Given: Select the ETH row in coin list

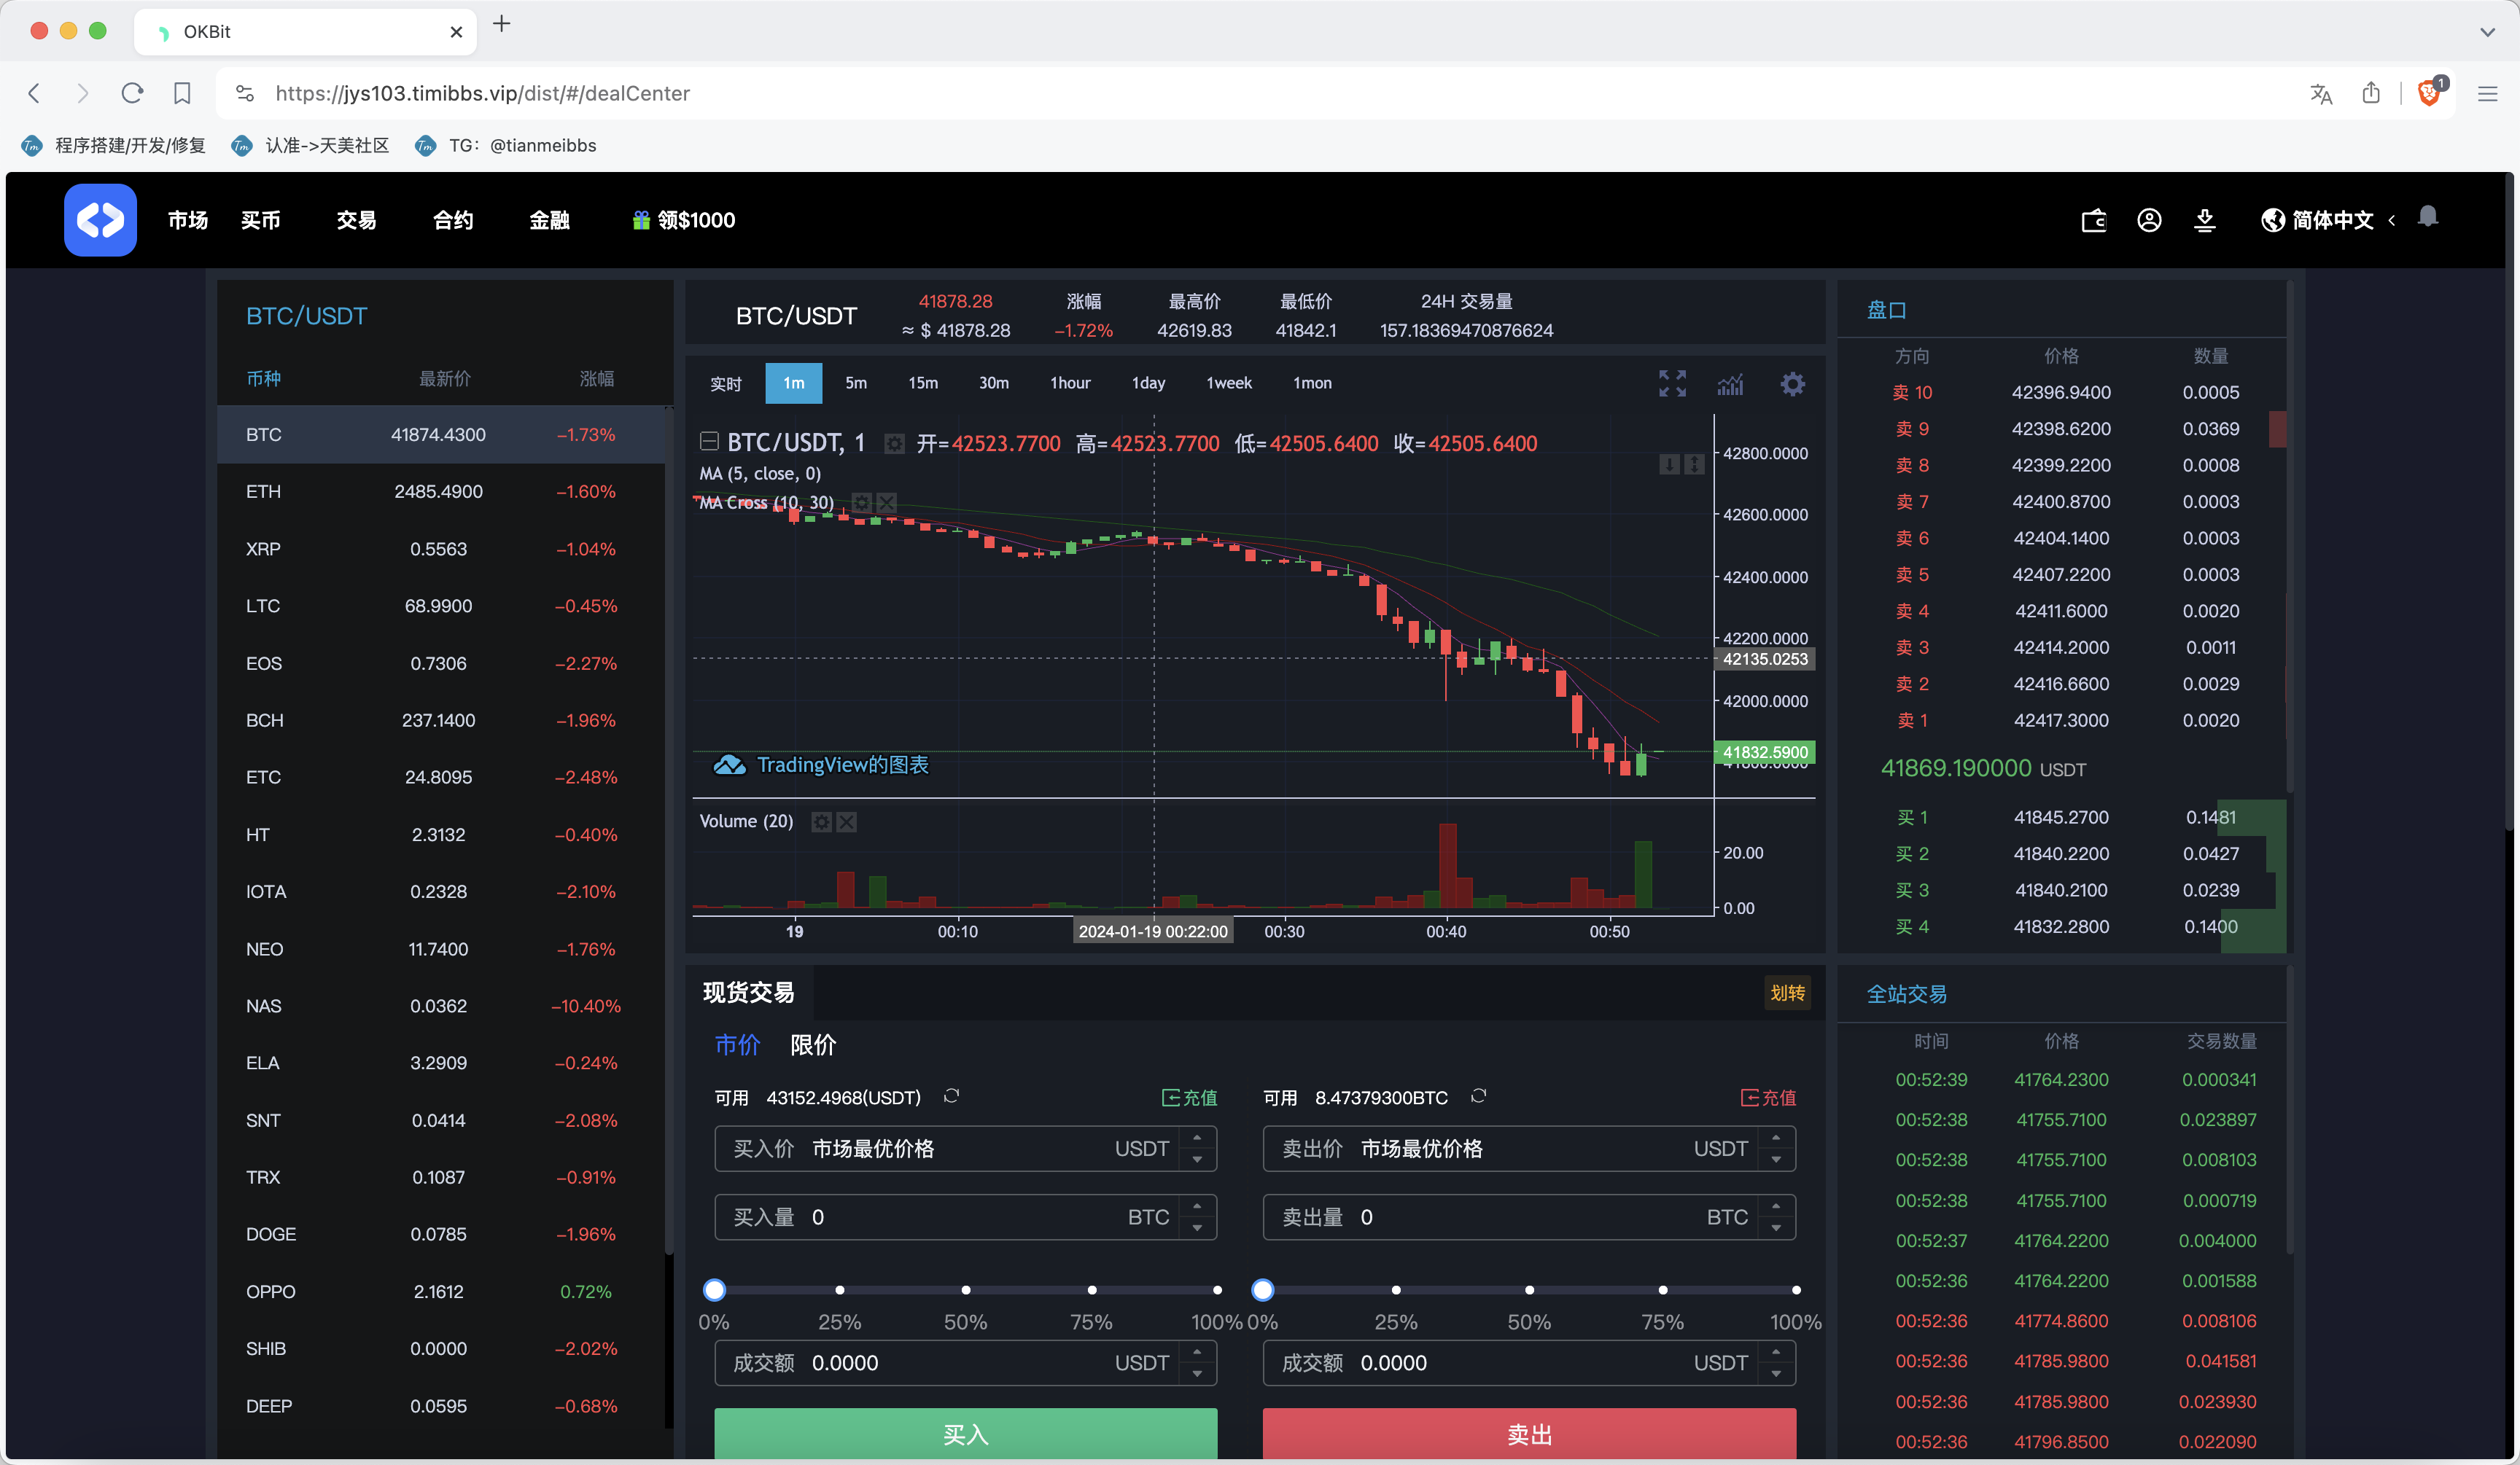Looking at the screenshot, I should click(x=441, y=492).
